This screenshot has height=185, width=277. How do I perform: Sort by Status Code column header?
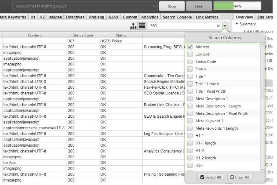coord(83,35)
